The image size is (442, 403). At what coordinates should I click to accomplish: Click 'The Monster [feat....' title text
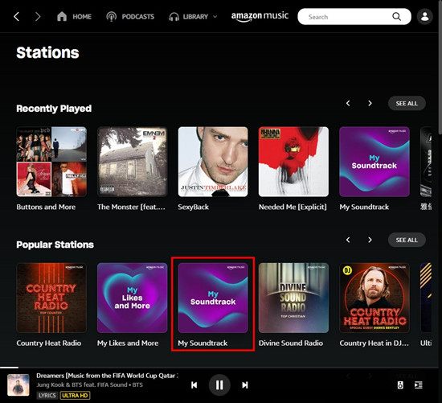[131, 208]
